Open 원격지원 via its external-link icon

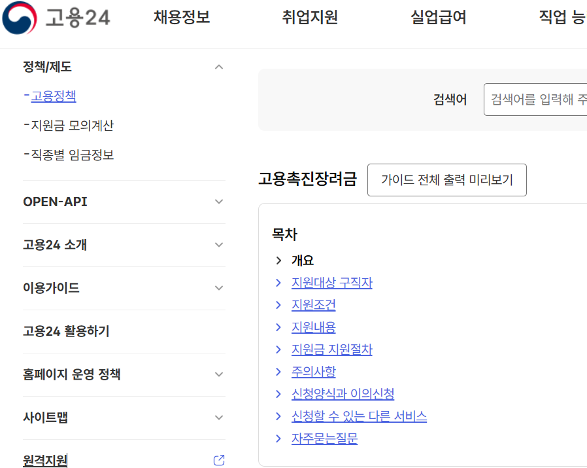coord(218,460)
